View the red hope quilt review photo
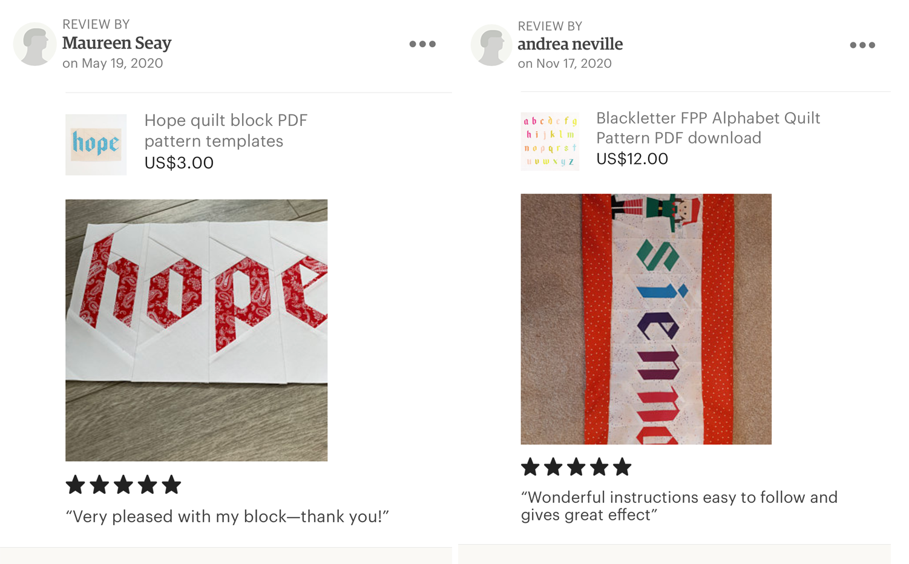 196,330
